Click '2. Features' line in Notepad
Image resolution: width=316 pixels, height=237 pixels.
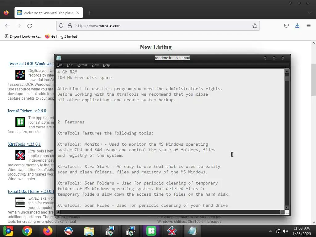pyautogui.click(x=71, y=122)
